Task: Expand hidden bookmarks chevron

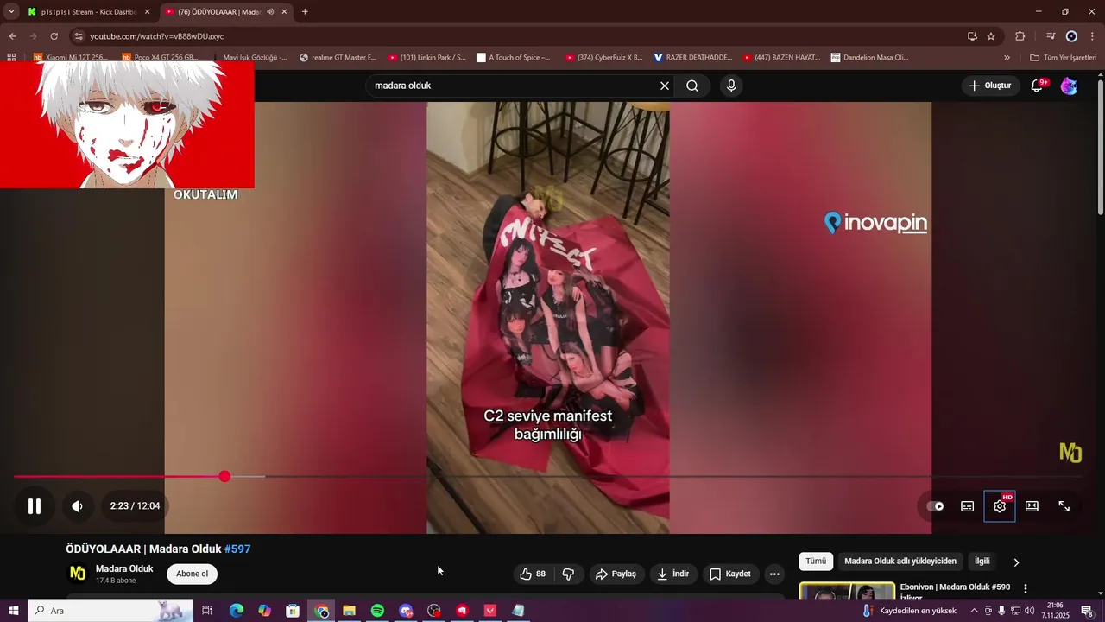Action: point(1007,58)
